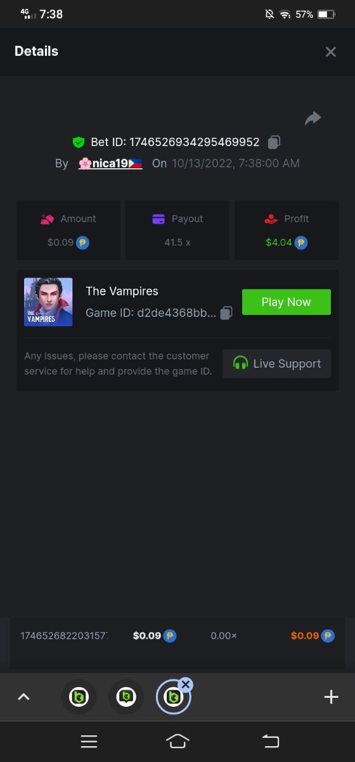Switch to the second browser tab
This screenshot has height=762, width=355.
tap(126, 697)
